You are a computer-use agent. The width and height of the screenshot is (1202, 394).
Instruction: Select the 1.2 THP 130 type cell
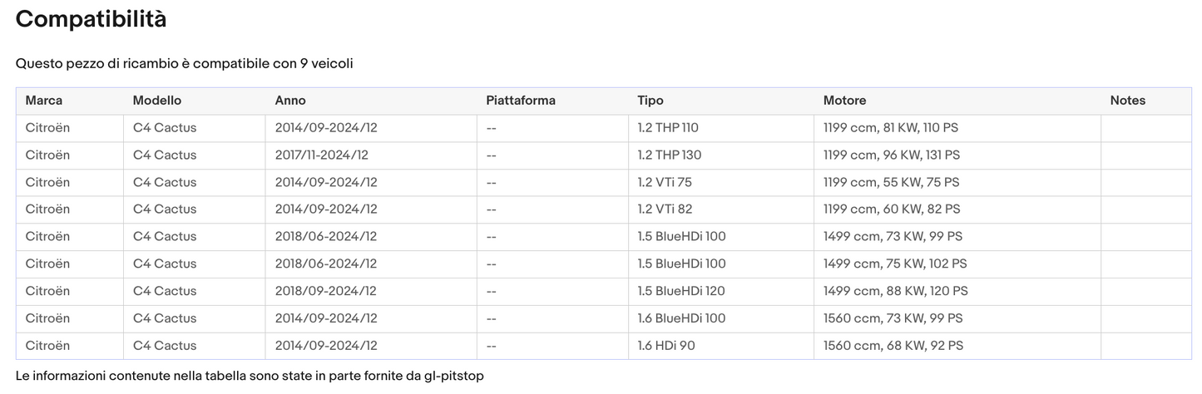tap(669, 155)
